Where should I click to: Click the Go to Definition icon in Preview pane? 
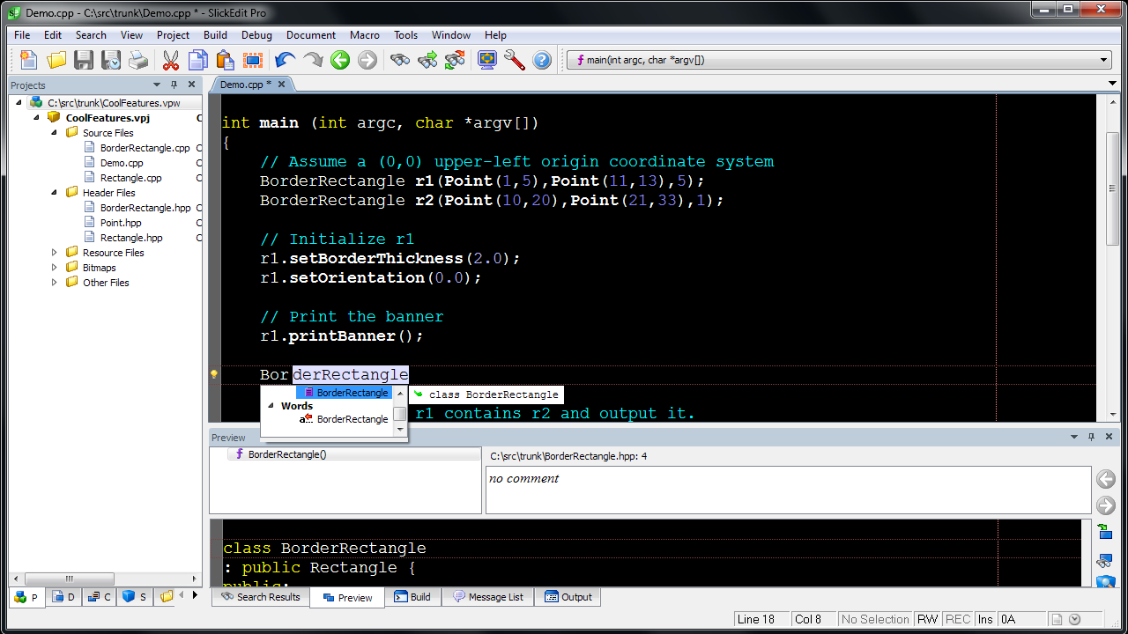1105,532
